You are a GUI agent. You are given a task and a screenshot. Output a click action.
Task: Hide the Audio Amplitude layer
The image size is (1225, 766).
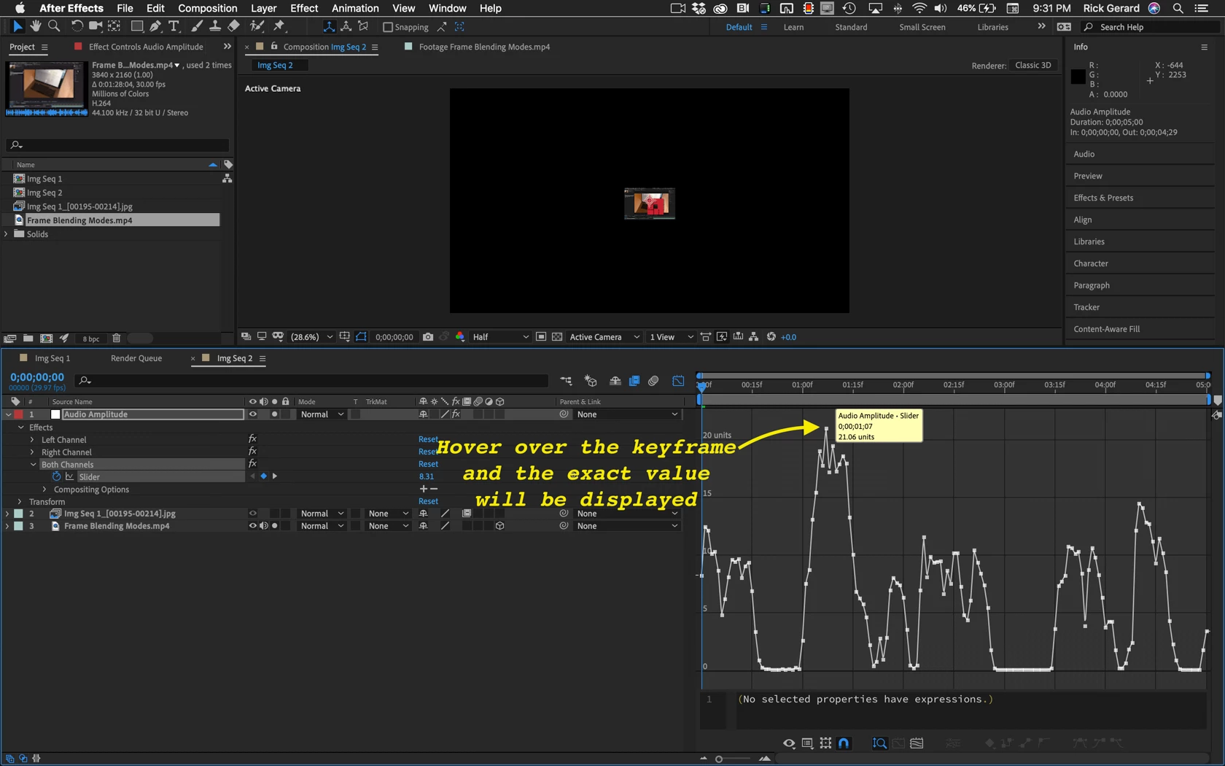253,414
